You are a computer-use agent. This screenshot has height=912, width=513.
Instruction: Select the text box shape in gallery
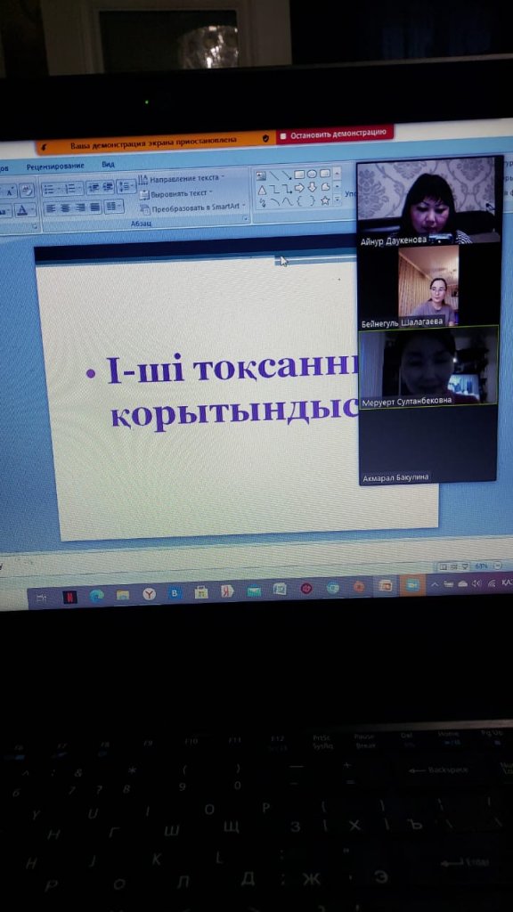[x=261, y=175]
